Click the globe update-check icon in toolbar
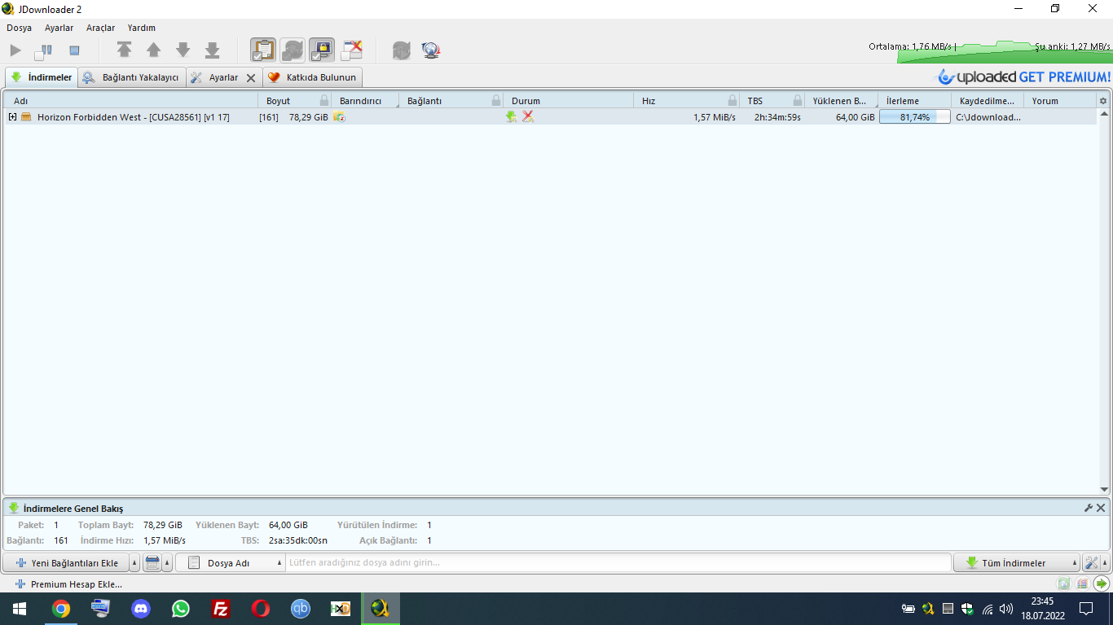 tap(431, 50)
